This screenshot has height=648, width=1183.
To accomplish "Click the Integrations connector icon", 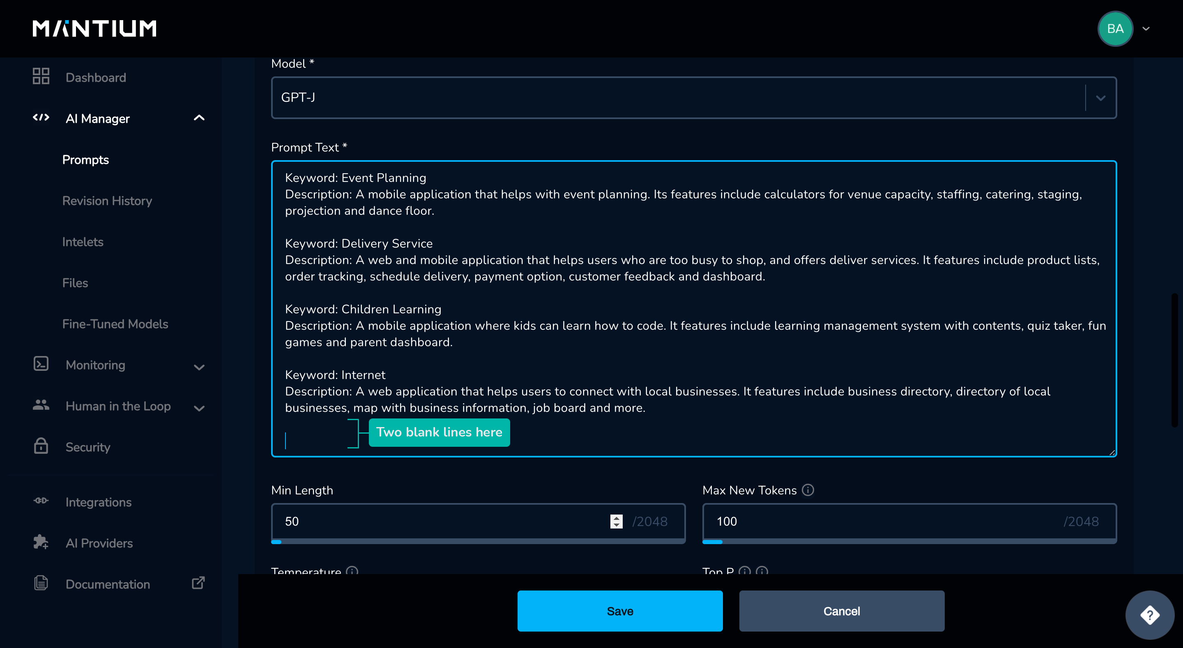I will (x=41, y=501).
